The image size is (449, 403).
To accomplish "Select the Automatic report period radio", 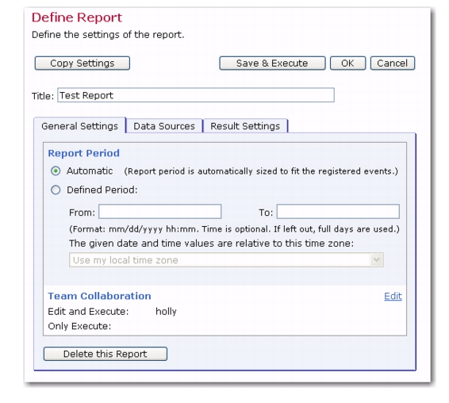I will point(56,171).
